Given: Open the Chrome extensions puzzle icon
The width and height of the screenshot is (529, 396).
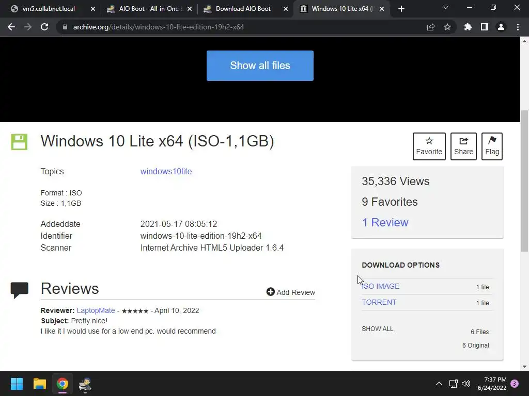Looking at the screenshot, I should (x=468, y=27).
